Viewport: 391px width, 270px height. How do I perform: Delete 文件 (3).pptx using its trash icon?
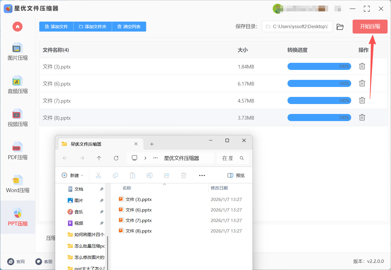(362, 67)
